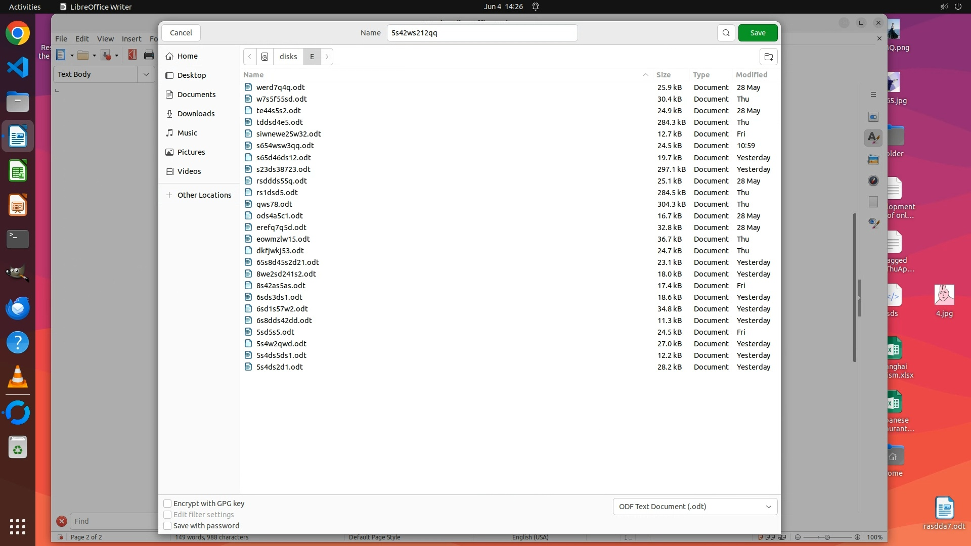971x546 pixels.
Task: Click the search magnifier icon in dialog
Action: pyautogui.click(x=726, y=33)
